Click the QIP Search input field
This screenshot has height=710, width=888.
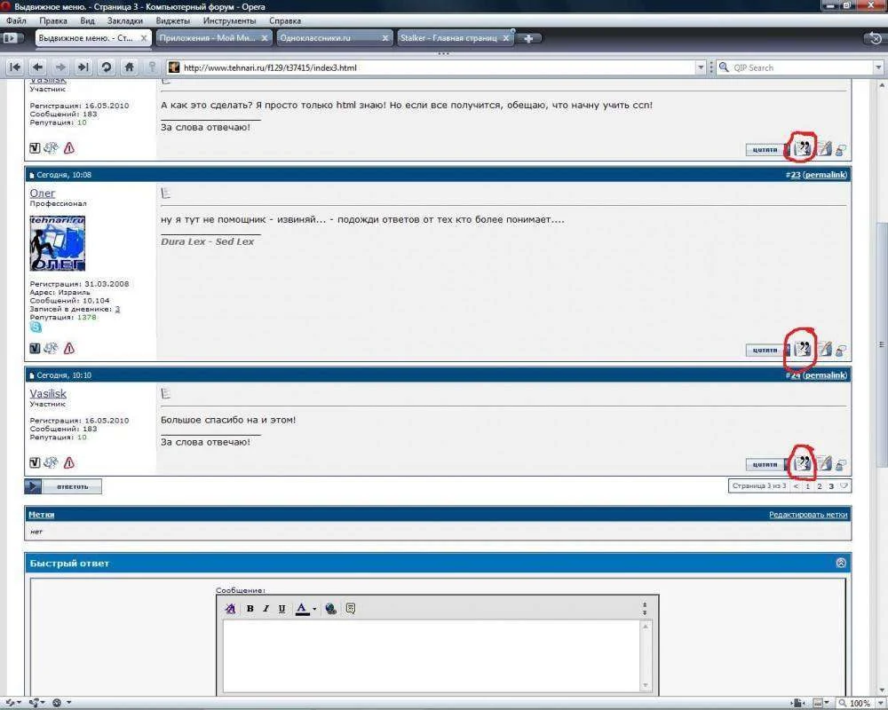coord(802,67)
